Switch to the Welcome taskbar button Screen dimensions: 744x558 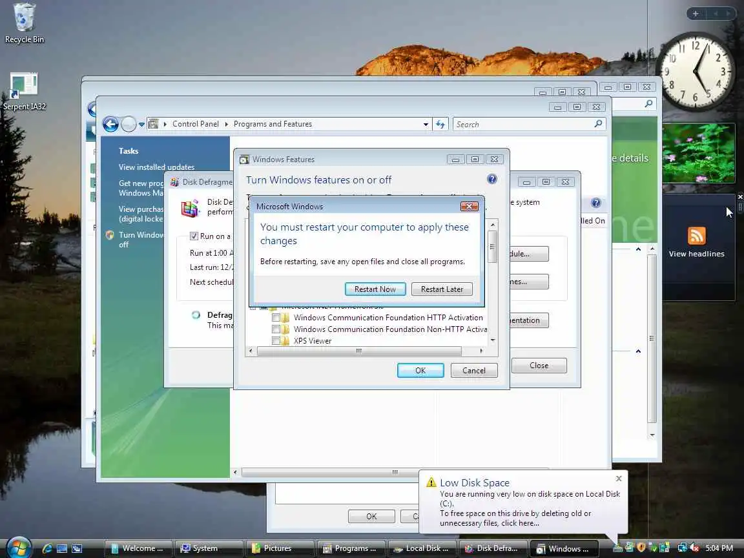[x=138, y=548]
